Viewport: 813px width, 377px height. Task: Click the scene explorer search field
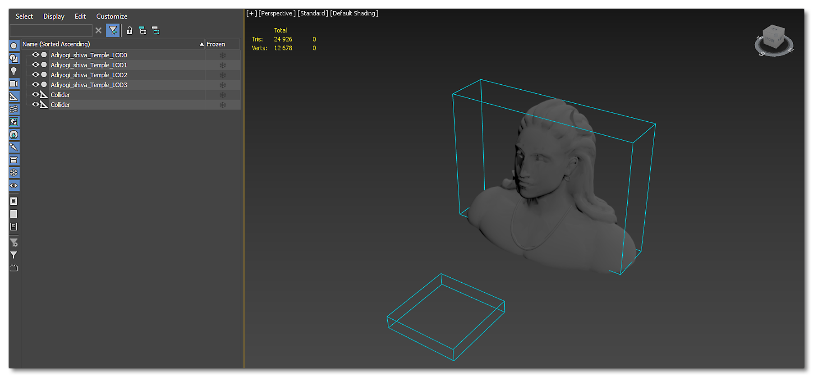click(51, 31)
